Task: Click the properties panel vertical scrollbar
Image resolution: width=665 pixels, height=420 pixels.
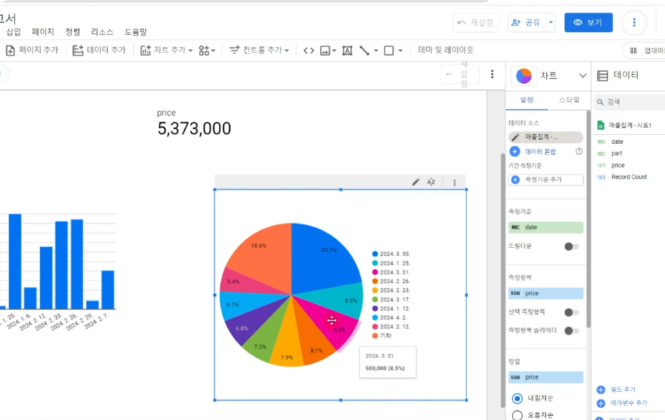Action: tap(588, 218)
